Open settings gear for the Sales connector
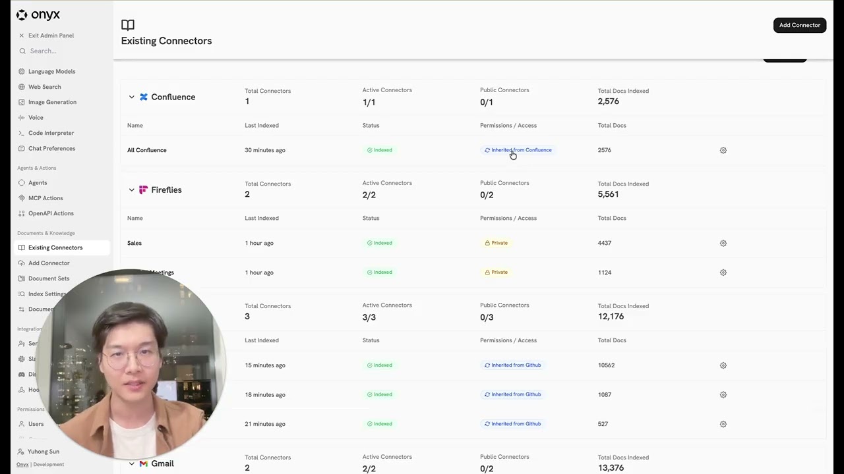 (x=723, y=243)
